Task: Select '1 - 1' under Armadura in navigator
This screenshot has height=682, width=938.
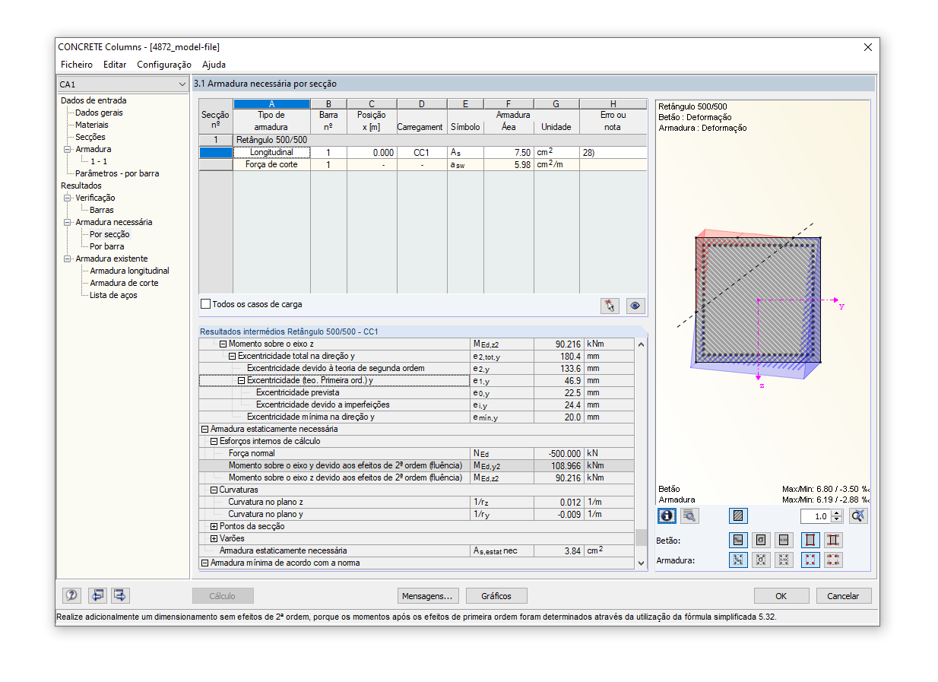Action: (x=99, y=161)
